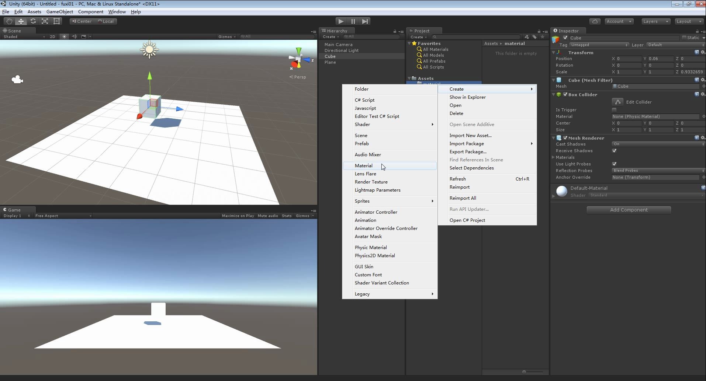Viewport: 706px width, 381px height.
Task: Uncheck Use Light Probes
Action: tap(614, 164)
